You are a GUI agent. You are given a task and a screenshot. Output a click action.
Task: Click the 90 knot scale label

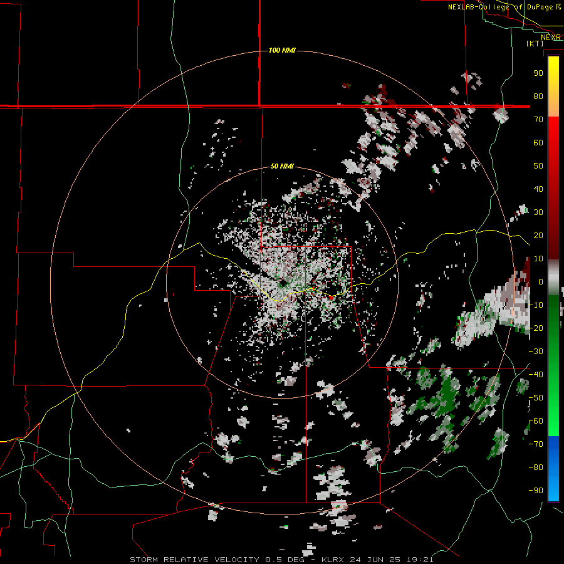tap(538, 73)
